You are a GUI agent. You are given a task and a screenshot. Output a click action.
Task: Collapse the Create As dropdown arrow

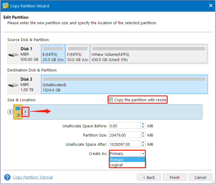(x=143, y=153)
